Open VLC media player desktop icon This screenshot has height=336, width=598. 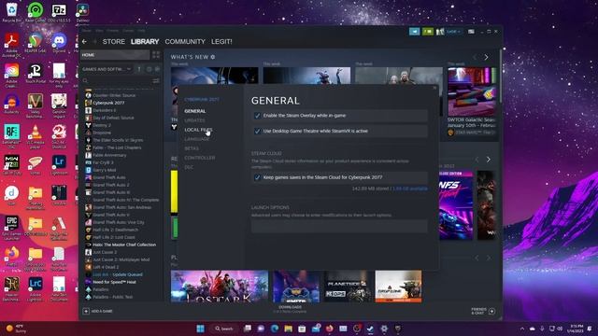point(36,134)
